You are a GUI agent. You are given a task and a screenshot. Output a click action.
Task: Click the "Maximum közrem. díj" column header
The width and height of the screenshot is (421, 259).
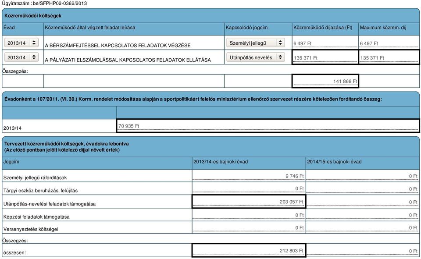click(x=383, y=27)
